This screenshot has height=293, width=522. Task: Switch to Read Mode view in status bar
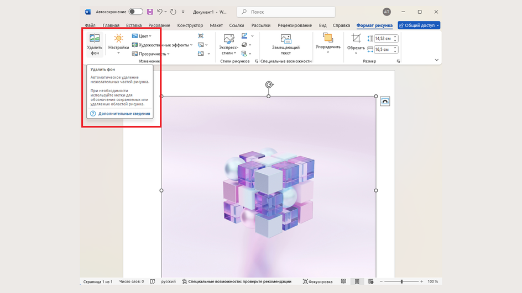click(x=343, y=281)
